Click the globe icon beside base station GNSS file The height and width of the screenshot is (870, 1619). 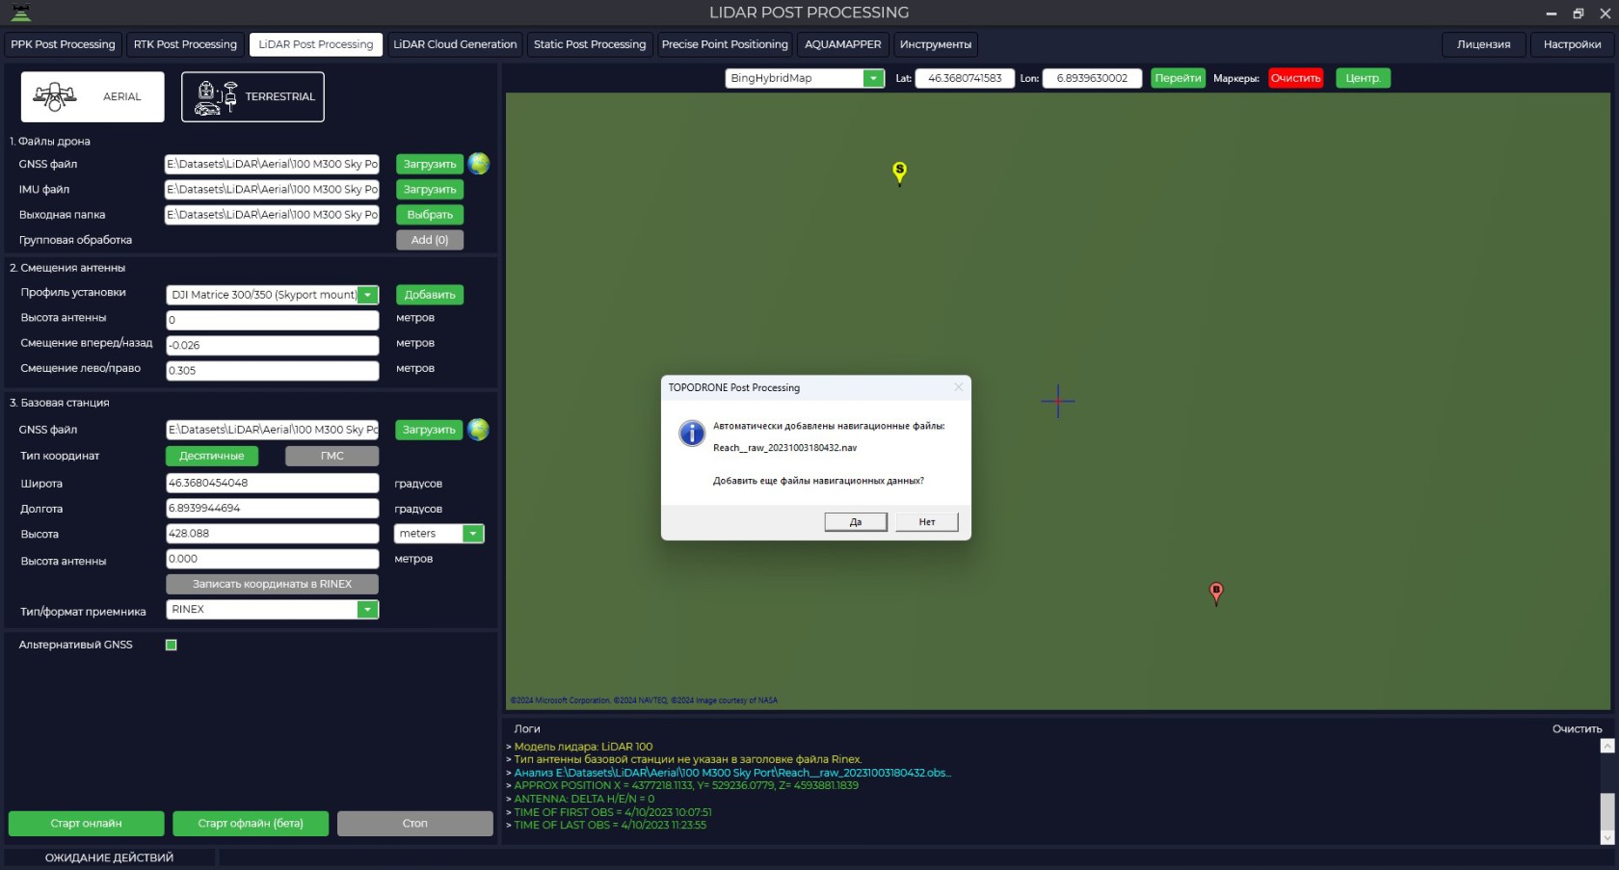click(478, 430)
